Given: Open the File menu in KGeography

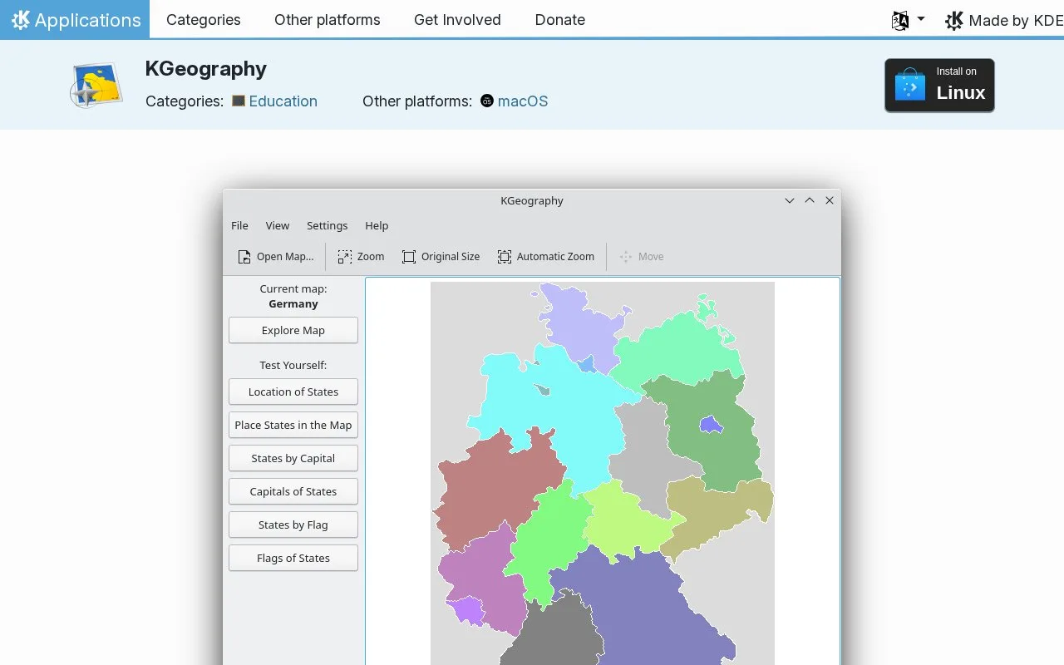Looking at the screenshot, I should (x=239, y=225).
